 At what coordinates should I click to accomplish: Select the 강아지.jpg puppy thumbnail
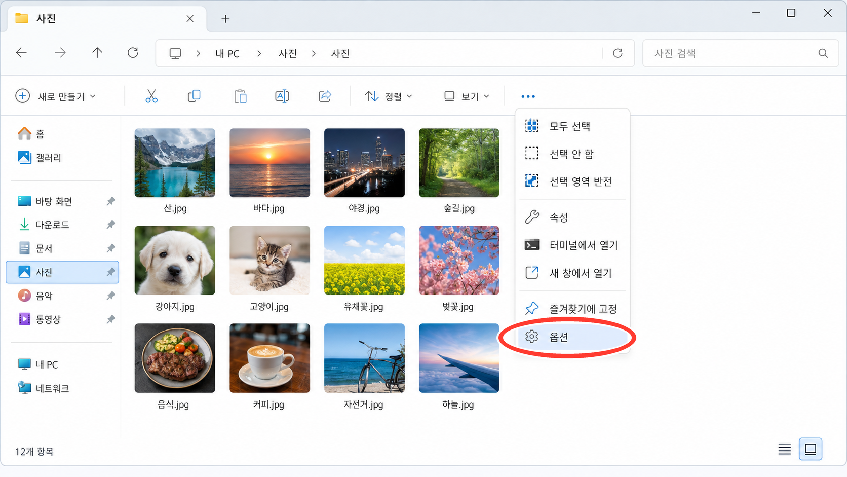point(175,260)
